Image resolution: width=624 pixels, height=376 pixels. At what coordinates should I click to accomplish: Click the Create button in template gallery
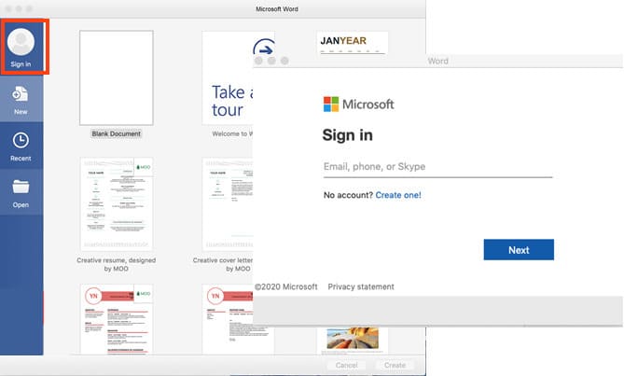(x=395, y=365)
